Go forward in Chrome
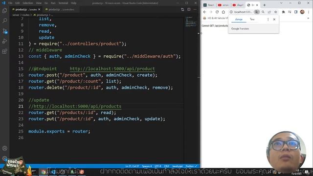 [211, 12]
